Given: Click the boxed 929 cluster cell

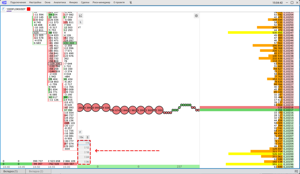Looking at the screenshot, I should click(x=40, y=33).
